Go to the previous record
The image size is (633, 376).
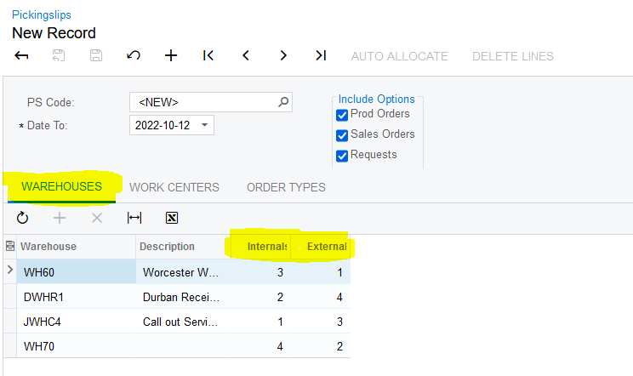tap(246, 56)
